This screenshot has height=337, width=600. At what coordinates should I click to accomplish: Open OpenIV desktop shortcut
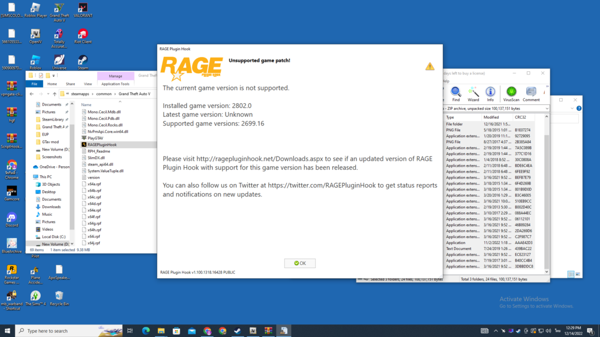point(35,37)
